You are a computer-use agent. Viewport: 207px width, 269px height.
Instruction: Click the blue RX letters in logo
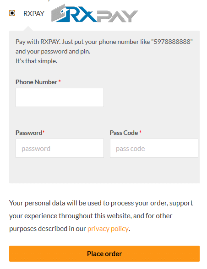pos(81,15)
